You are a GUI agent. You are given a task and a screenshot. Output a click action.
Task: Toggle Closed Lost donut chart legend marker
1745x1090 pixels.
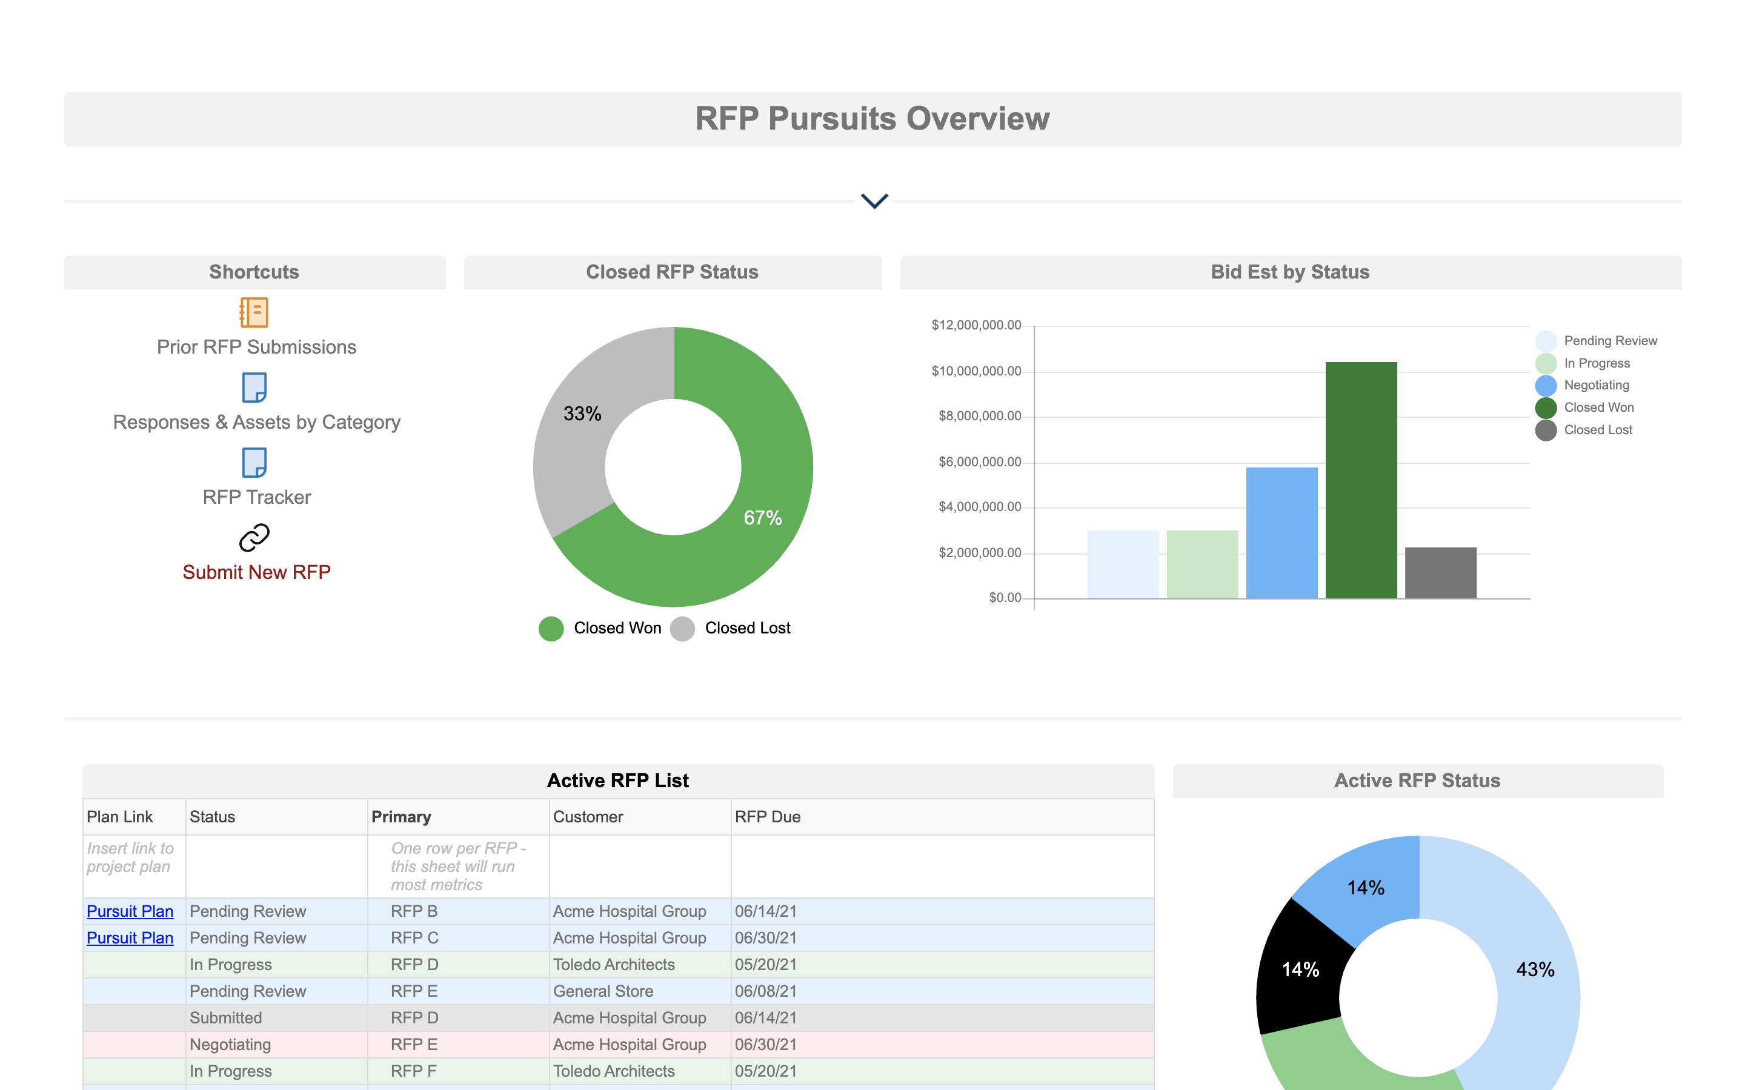[x=682, y=629]
